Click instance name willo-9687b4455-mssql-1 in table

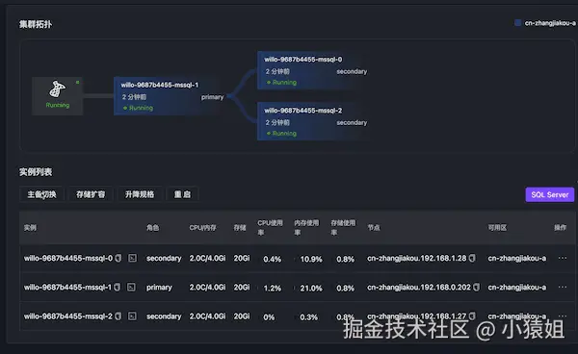67,287
